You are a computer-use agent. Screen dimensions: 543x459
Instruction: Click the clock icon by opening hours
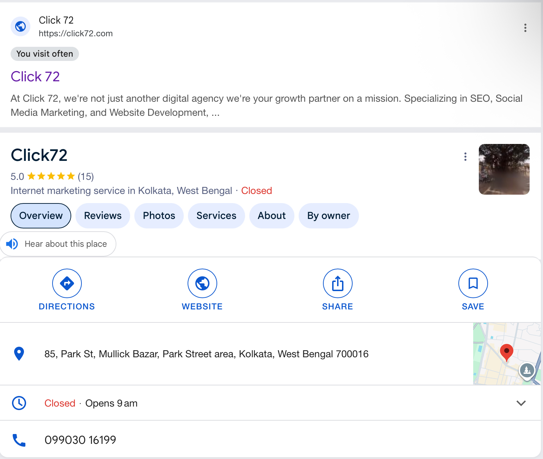tap(19, 403)
